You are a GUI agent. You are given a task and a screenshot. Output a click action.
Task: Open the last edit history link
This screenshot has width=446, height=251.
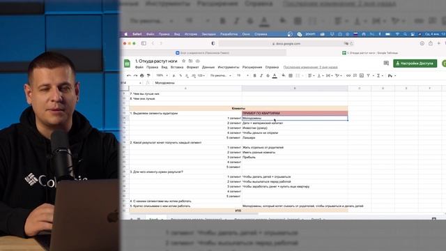310,67
